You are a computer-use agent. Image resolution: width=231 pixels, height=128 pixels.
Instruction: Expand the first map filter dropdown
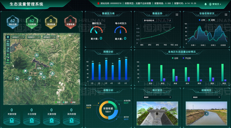click(18, 37)
